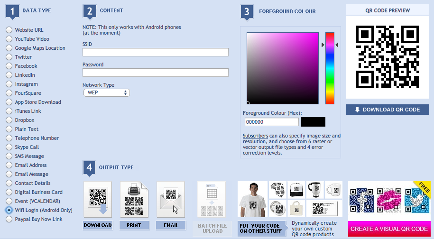Viewport: 434px width, 239px height.
Task: Click the DOWNLOAD output type button
Action: click(98, 225)
